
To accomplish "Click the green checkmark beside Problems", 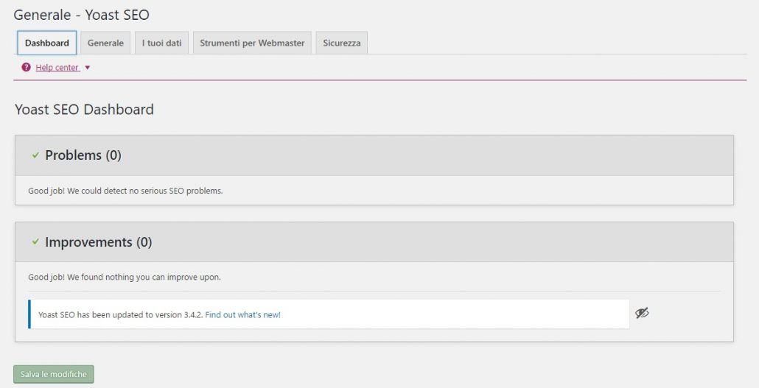I will pos(35,155).
